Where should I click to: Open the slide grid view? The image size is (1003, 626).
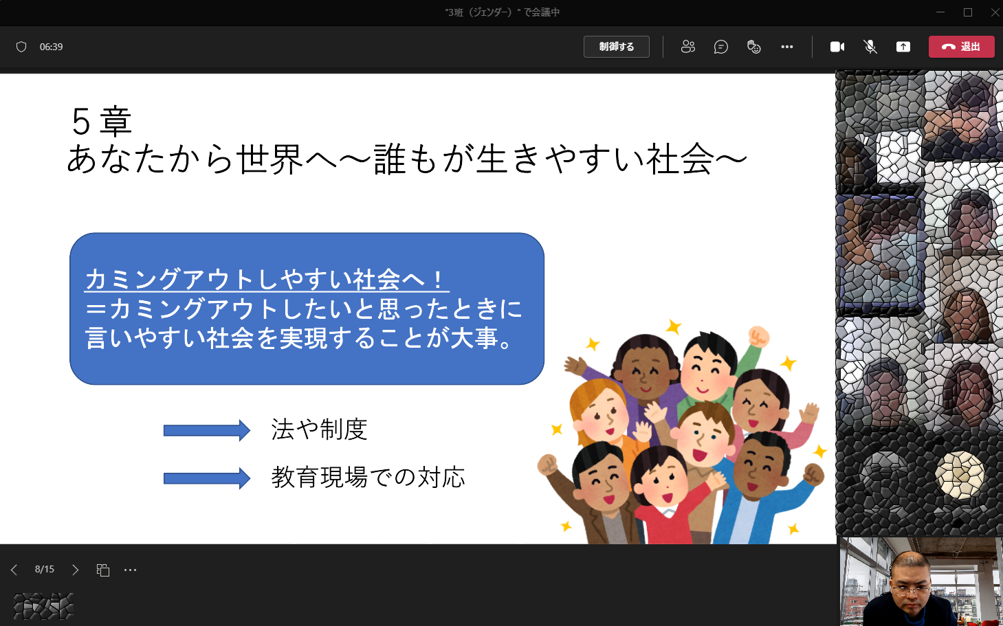(103, 570)
